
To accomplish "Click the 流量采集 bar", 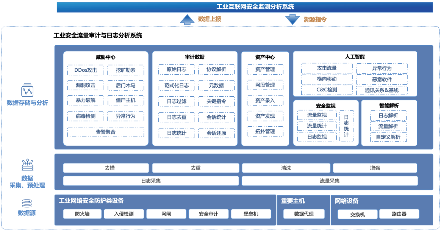I will pos(330,181).
